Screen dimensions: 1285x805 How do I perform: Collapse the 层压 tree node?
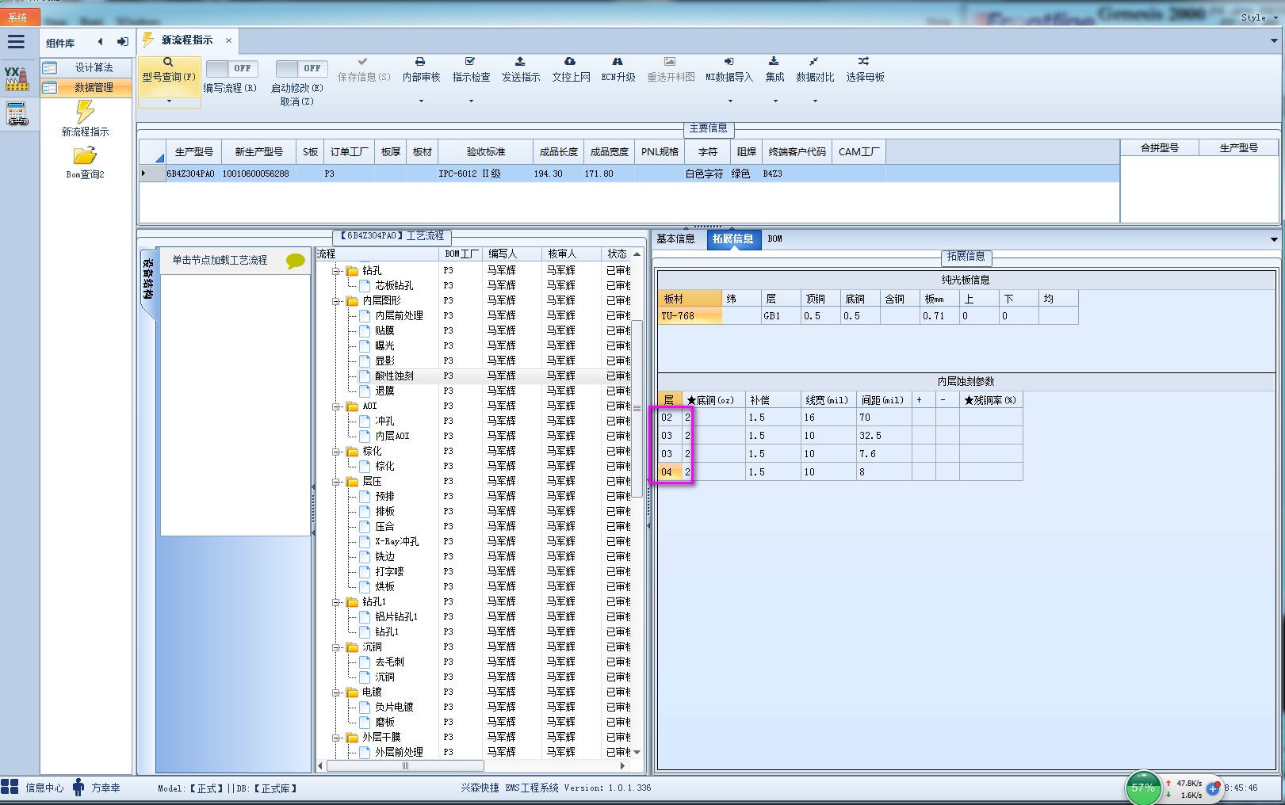(336, 482)
